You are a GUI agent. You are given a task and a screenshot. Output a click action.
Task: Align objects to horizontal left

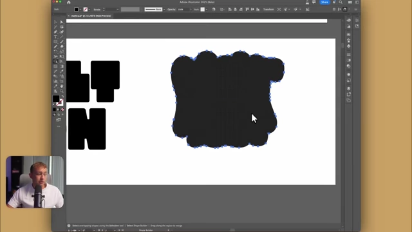point(230,10)
